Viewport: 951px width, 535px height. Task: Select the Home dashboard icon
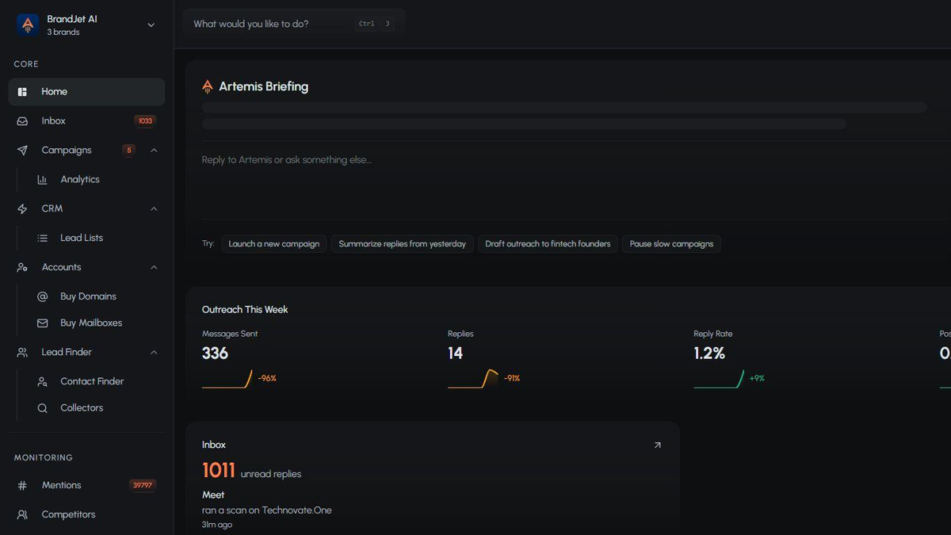click(x=22, y=92)
